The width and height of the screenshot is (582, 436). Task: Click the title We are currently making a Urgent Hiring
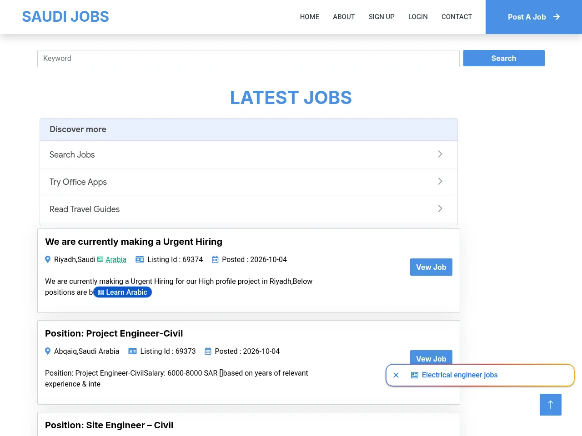(x=134, y=242)
